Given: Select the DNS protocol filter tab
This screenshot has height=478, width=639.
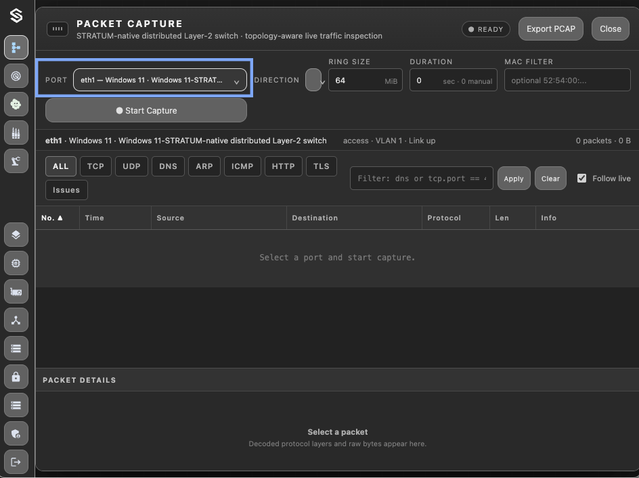Looking at the screenshot, I should point(169,166).
